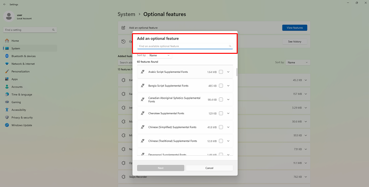Click the Cherokee Supplemental Fonts icon
This screenshot has width=369, height=187.
(x=142, y=113)
